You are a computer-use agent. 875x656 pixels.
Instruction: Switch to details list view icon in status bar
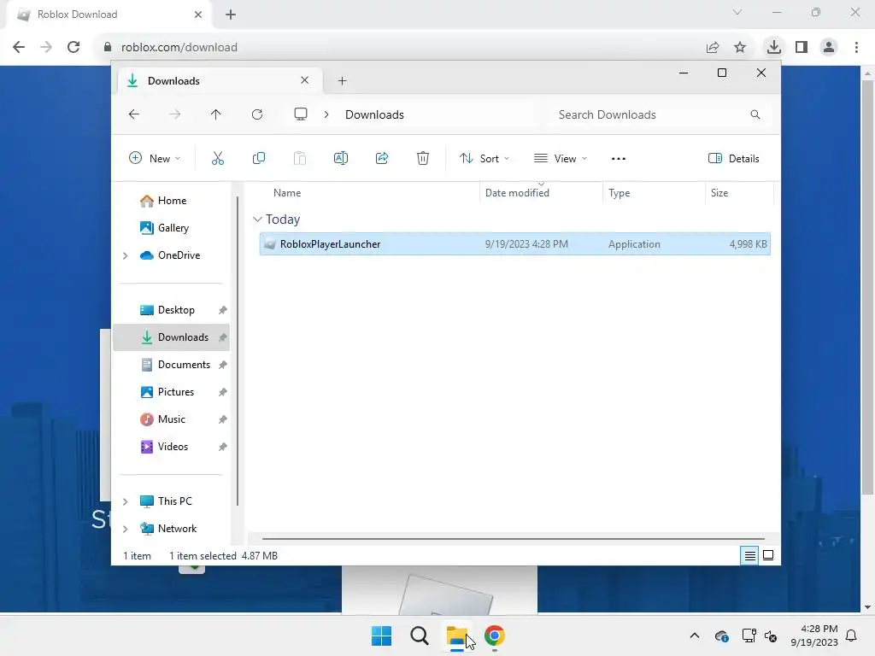tap(749, 555)
